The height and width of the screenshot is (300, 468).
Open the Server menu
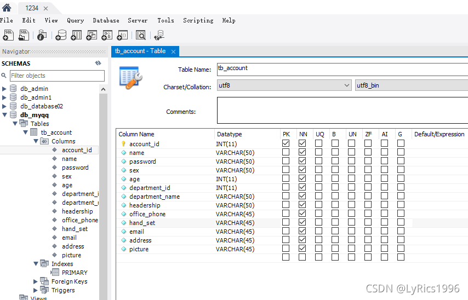[138, 20]
